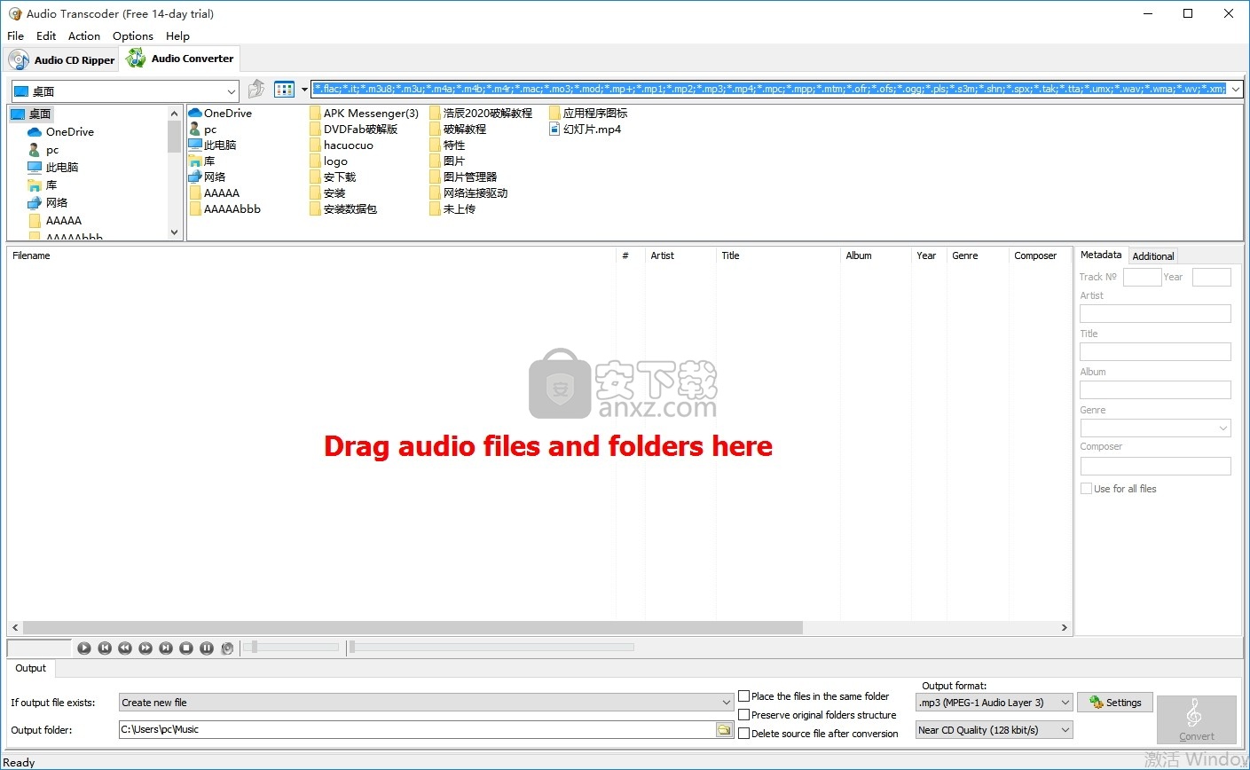Click the Output folder path field
Screen dimensions: 1250x770
tap(418, 730)
